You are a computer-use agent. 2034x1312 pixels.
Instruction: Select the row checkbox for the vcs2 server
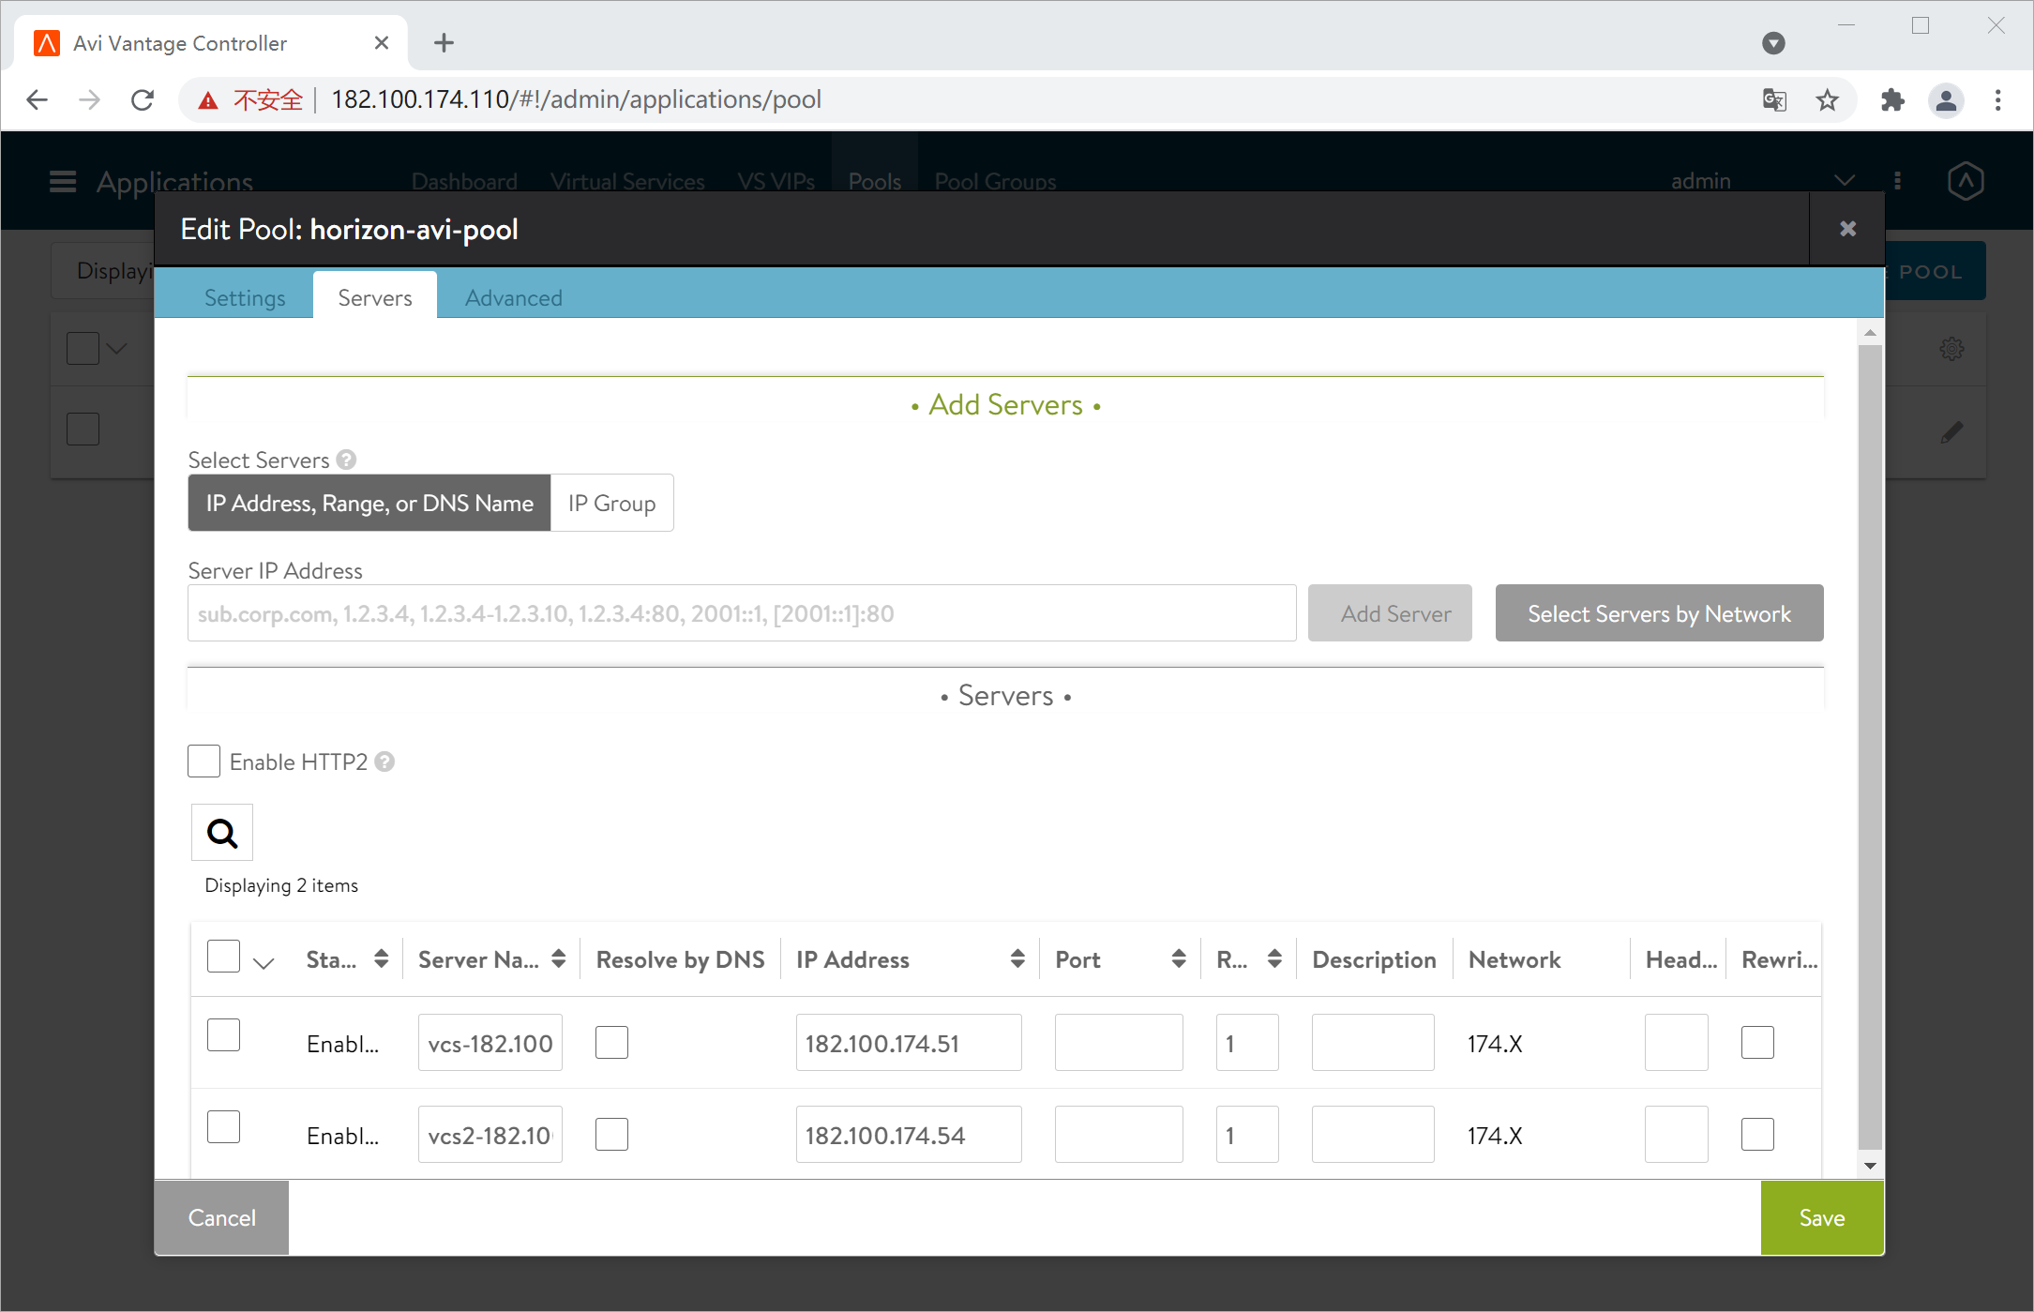[223, 1126]
